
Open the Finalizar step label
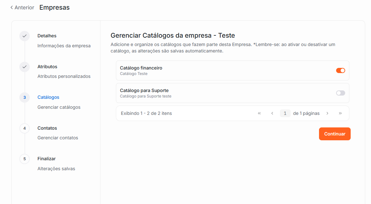(x=46, y=159)
